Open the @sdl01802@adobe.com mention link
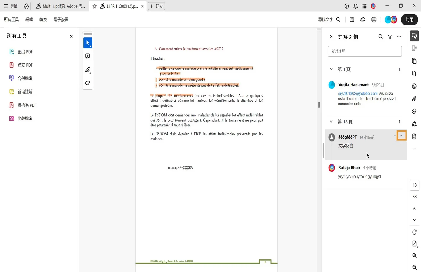This screenshot has width=421, height=272. 358,94
